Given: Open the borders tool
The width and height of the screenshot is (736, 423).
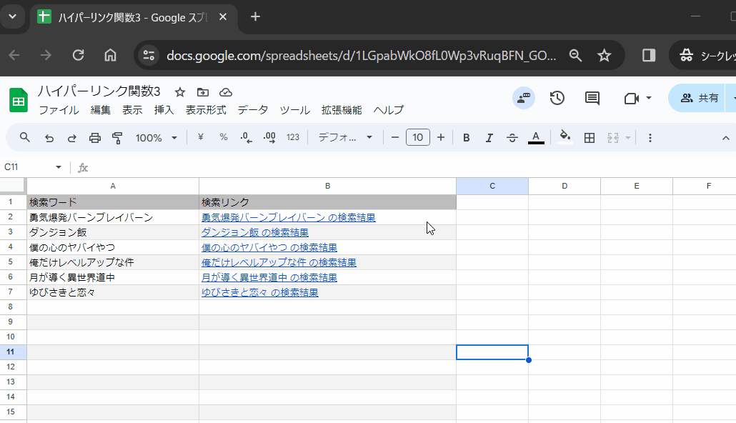Looking at the screenshot, I should (590, 138).
